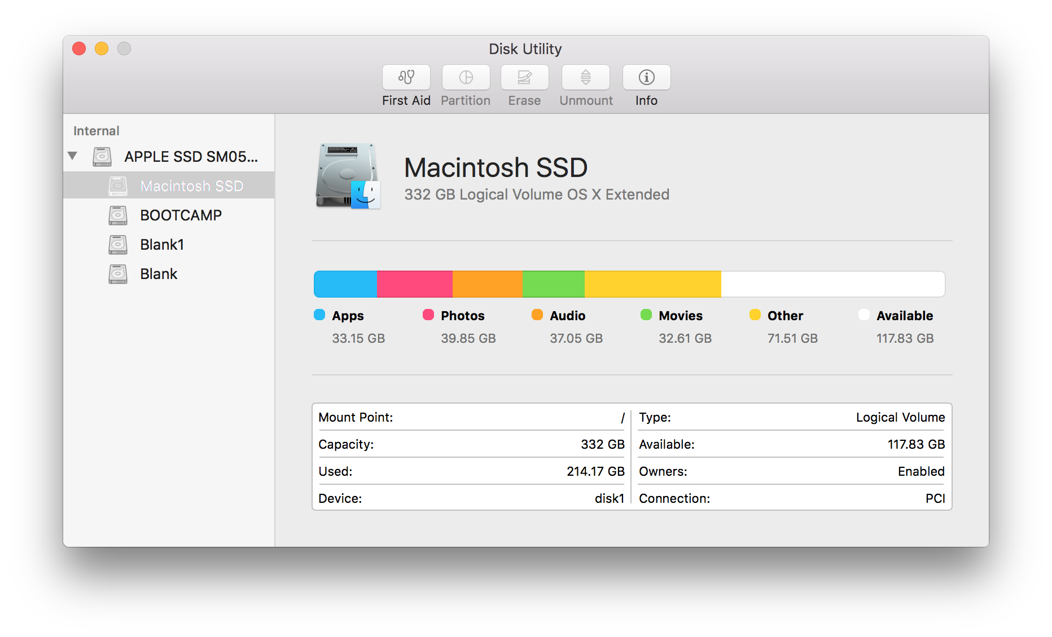Click the Macintosh SSD volume title heading
Screen dimensions: 1052x637
tap(496, 167)
